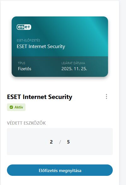Click the green Aktív checkmark icon
Image resolution: width=126 pixels, height=185 pixels.
pos(11,107)
